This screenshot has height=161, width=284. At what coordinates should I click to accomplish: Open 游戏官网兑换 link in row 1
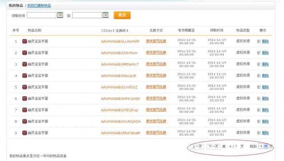[156, 41]
